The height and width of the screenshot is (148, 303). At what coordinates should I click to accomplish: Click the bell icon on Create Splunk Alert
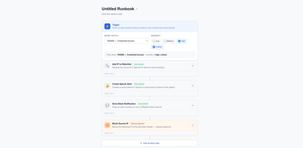click(x=107, y=86)
